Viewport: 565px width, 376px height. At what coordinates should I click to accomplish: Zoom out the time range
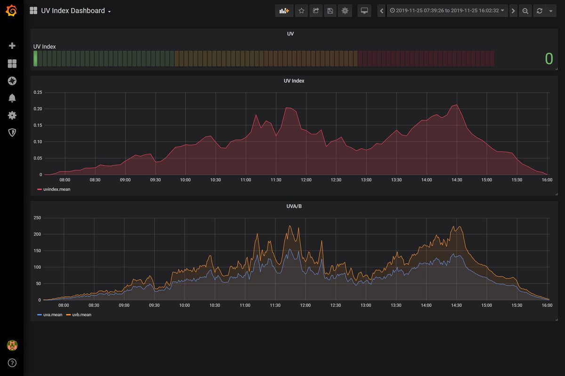[x=525, y=11]
